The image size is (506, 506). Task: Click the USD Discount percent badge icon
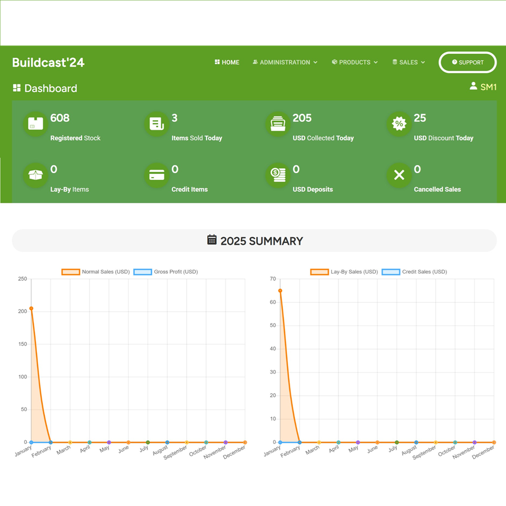(399, 124)
